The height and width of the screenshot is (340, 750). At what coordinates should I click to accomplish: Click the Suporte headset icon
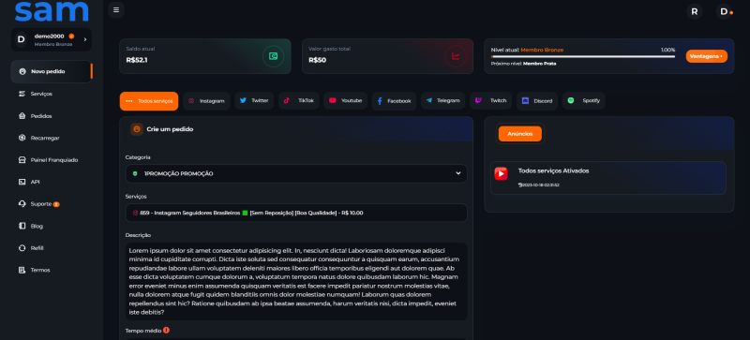tap(22, 203)
